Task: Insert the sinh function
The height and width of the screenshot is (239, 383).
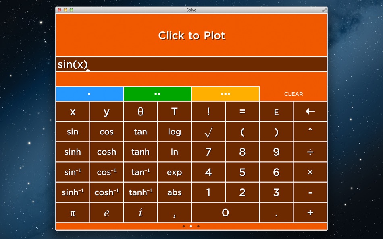Action: click(x=73, y=152)
